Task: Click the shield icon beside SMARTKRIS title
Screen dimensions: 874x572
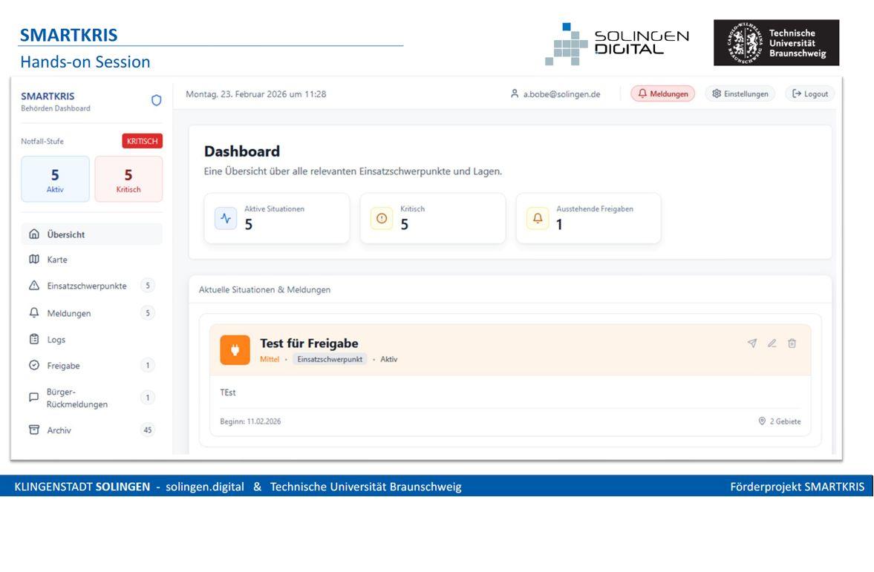Action: coord(156,99)
